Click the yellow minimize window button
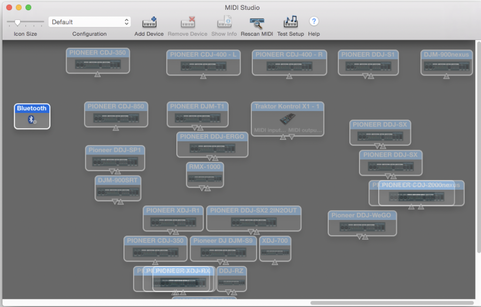Screen dimensions: 481x307 click(19, 7)
